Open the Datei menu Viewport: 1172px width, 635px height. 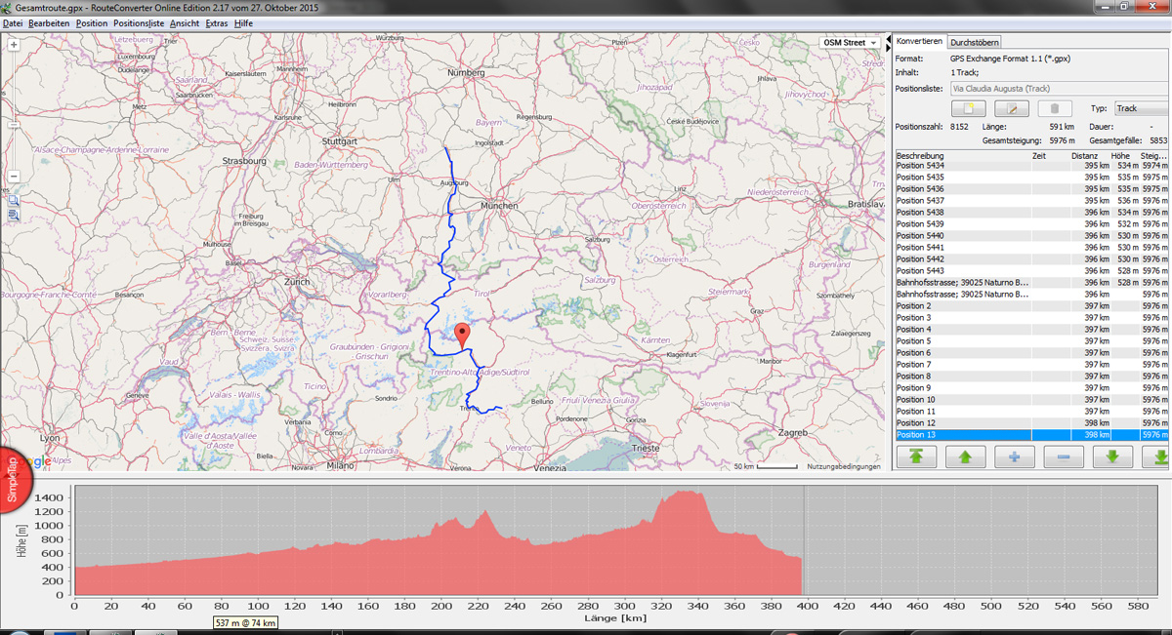tap(13, 21)
